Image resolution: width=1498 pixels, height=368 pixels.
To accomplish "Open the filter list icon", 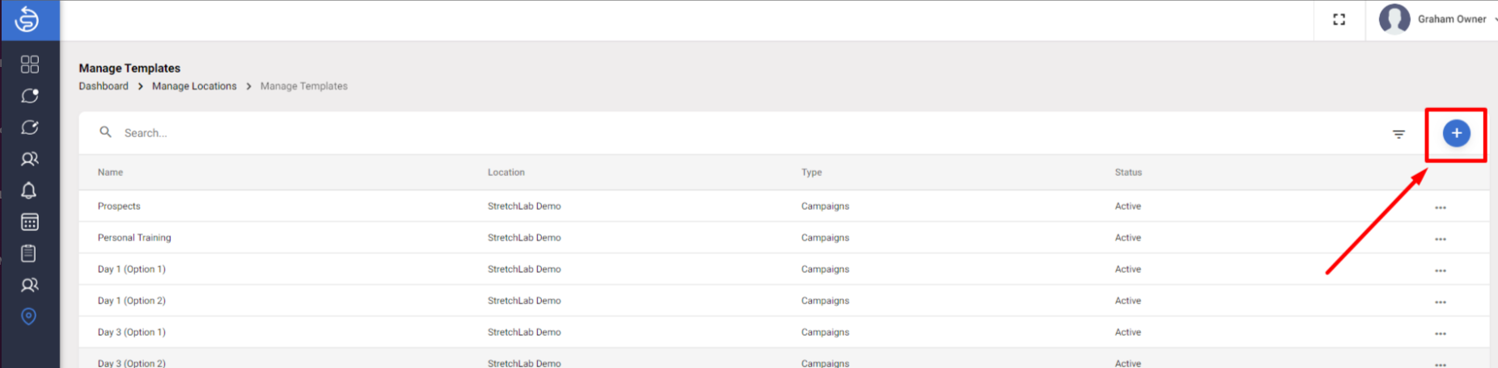I will (x=1399, y=134).
